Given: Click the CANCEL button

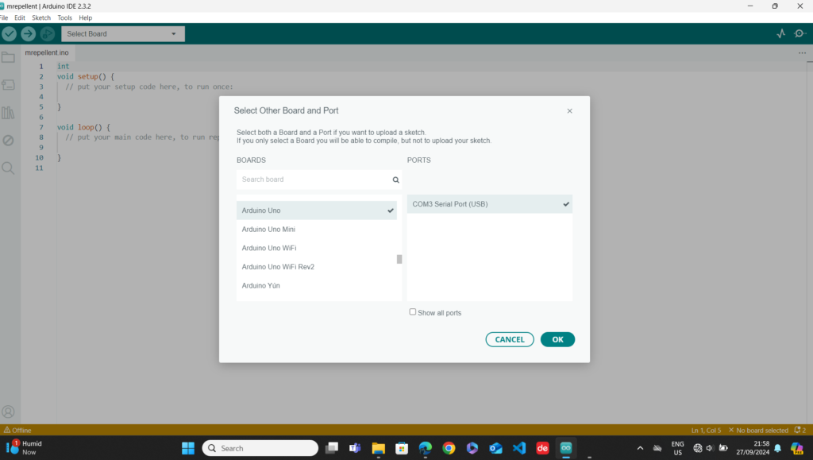Looking at the screenshot, I should (510, 340).
